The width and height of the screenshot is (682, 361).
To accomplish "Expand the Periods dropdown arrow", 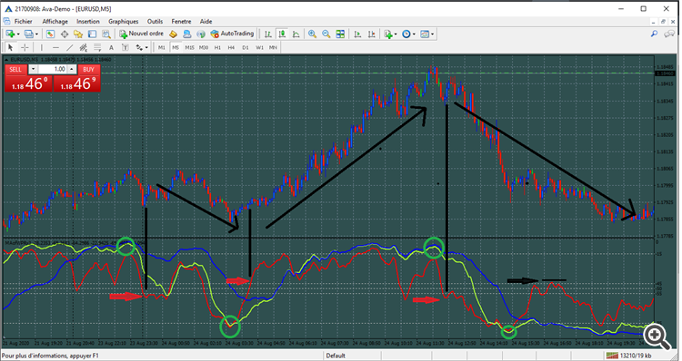I will [414, 34].
